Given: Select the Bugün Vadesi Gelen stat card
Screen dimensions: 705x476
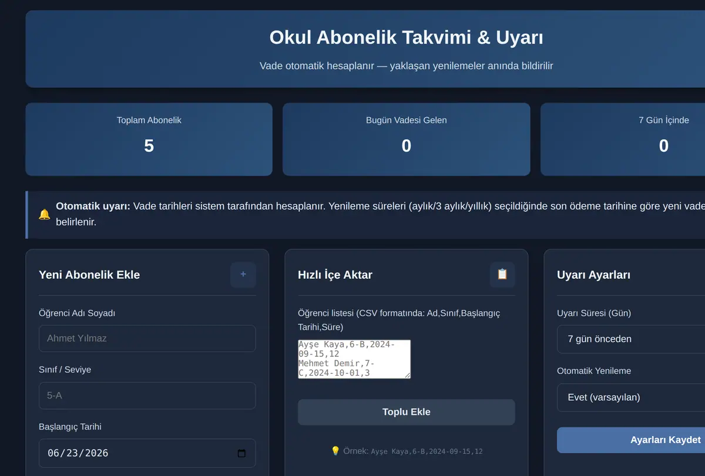Looking at the screenshot, I should point(407,139).
